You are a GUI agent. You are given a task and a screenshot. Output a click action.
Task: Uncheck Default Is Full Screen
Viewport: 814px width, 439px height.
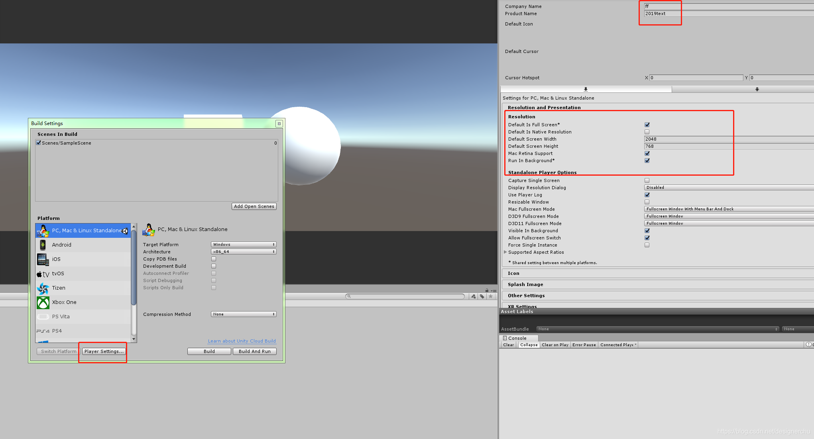(x=647, y=125)
